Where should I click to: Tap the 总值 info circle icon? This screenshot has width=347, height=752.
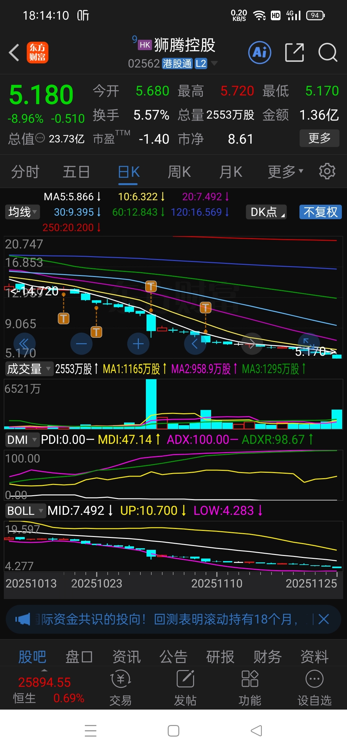coord(40,138)
